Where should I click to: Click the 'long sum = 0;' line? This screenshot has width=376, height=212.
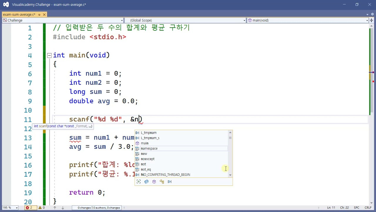pyautogui.click(x=95, y=92)
